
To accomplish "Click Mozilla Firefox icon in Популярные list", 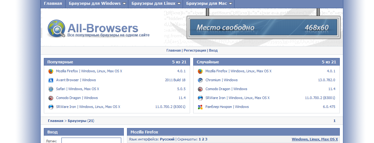I will point(51,71).
